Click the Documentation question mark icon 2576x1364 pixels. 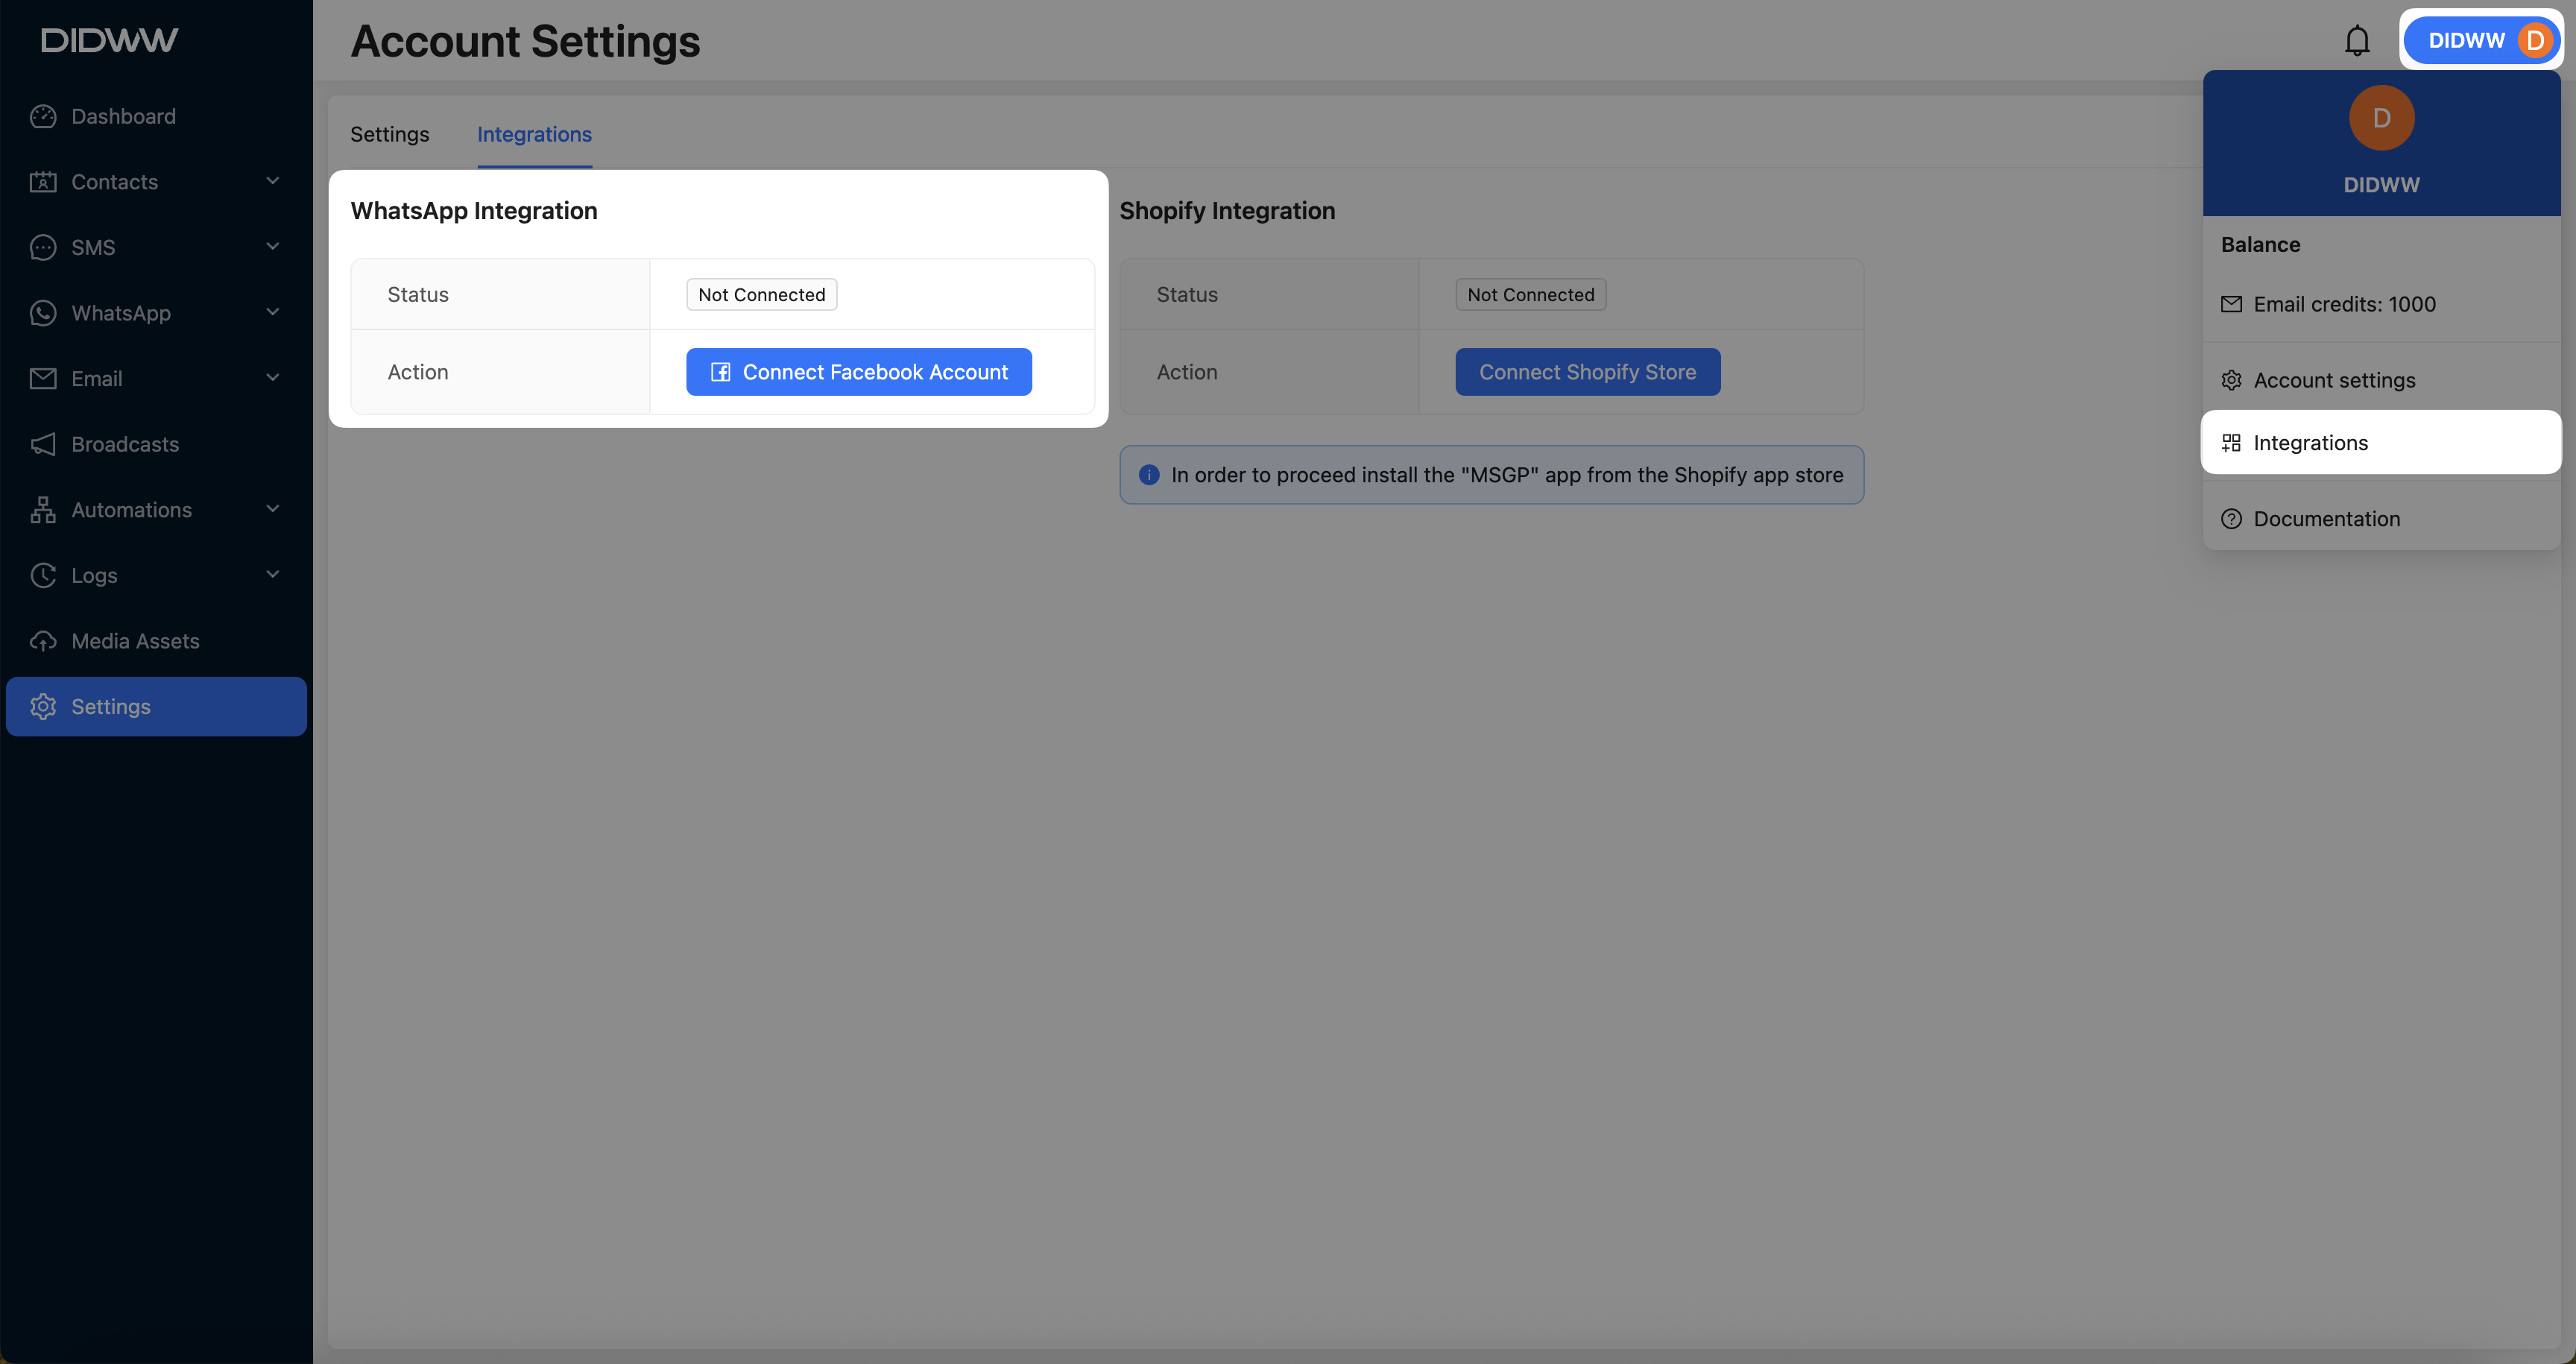(x=2231, y=519)
